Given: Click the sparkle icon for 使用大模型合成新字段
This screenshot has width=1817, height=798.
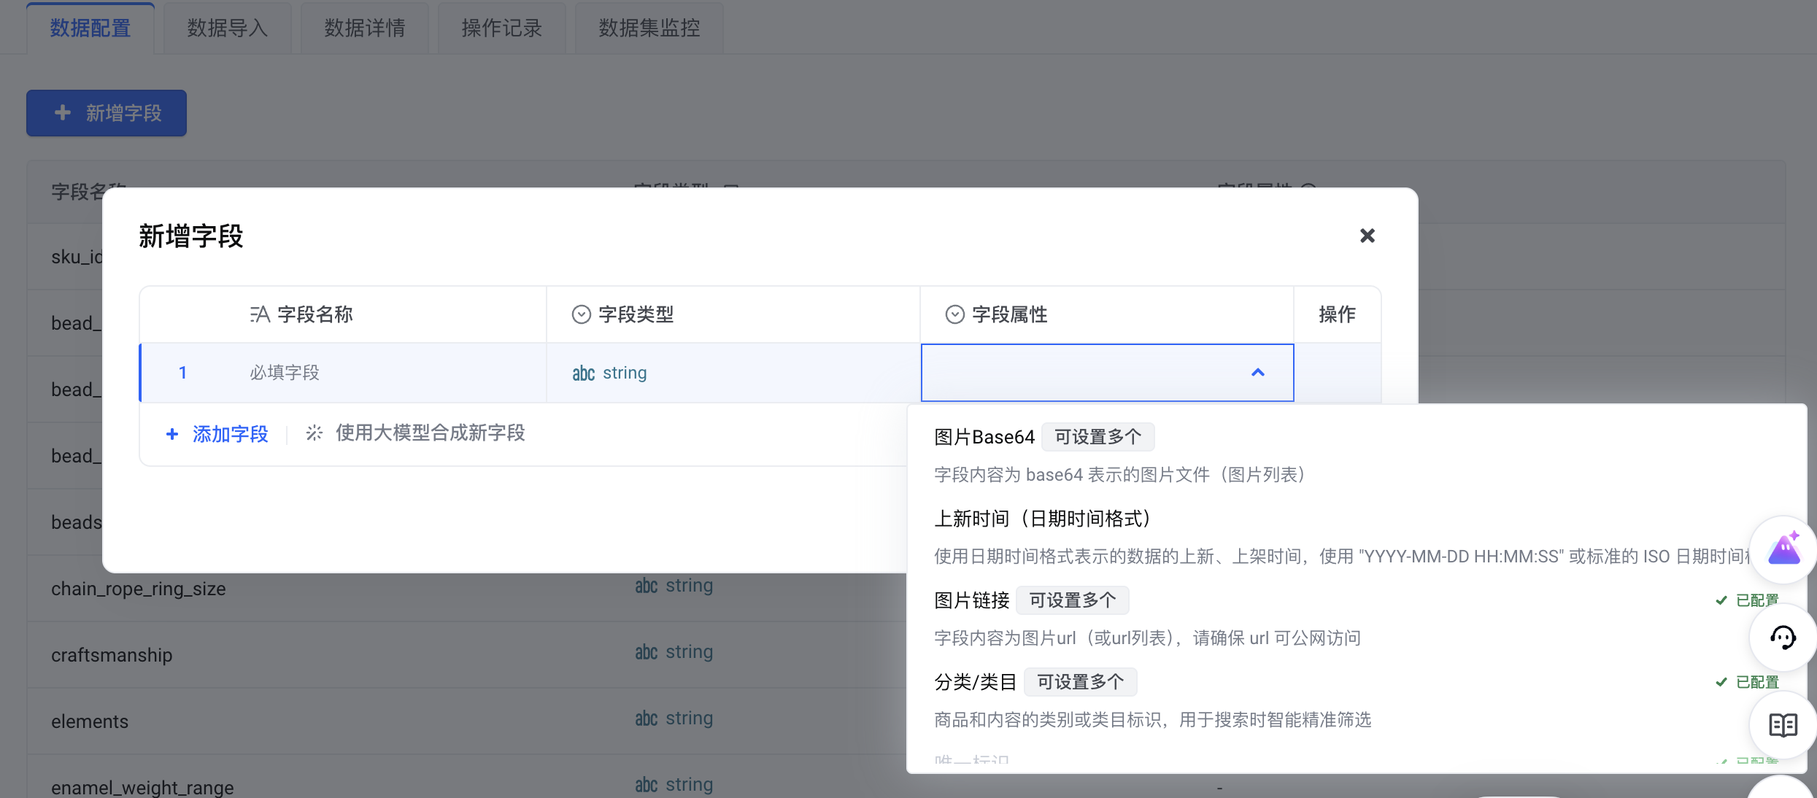Looking at the screenshot, I should pos(314,433).
